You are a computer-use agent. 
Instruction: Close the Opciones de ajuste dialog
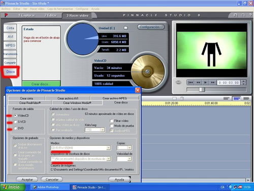point(138,90)
